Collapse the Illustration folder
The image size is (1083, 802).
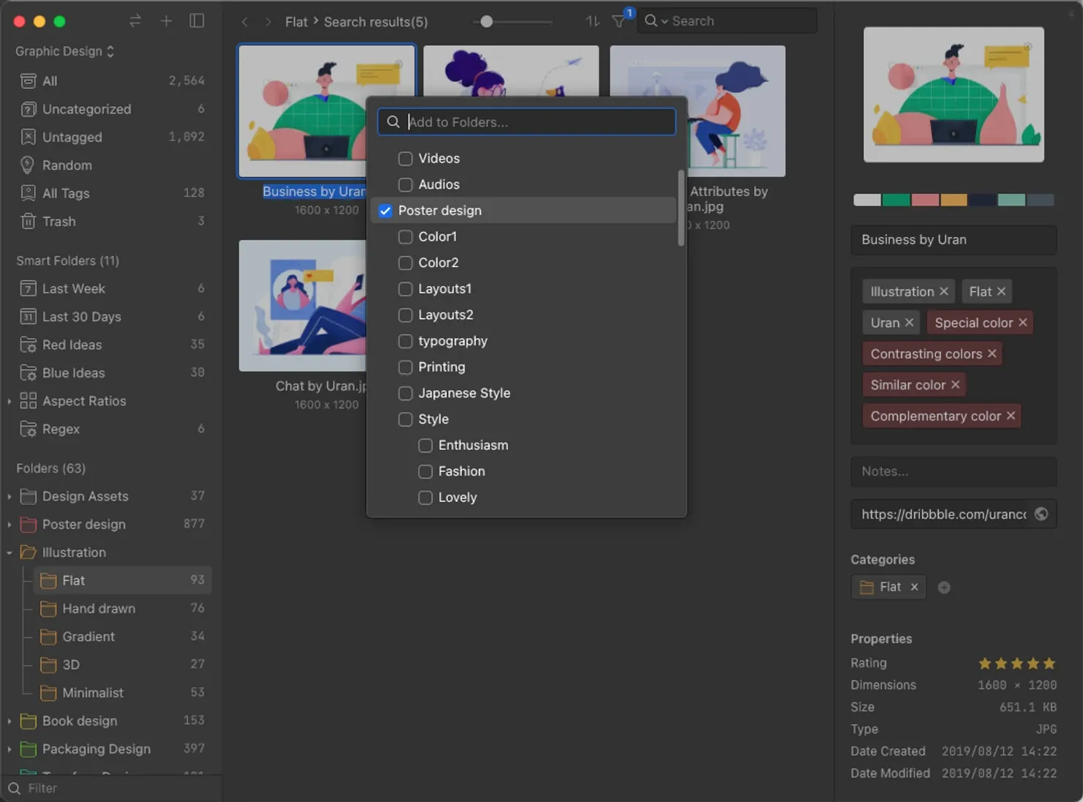point(9,553)
